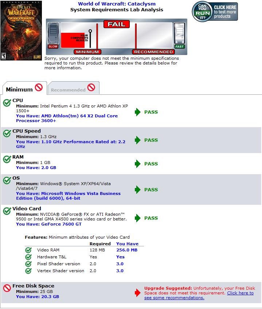
Task: Click the FAIL label on the gauge
Action: click(117, 24)
